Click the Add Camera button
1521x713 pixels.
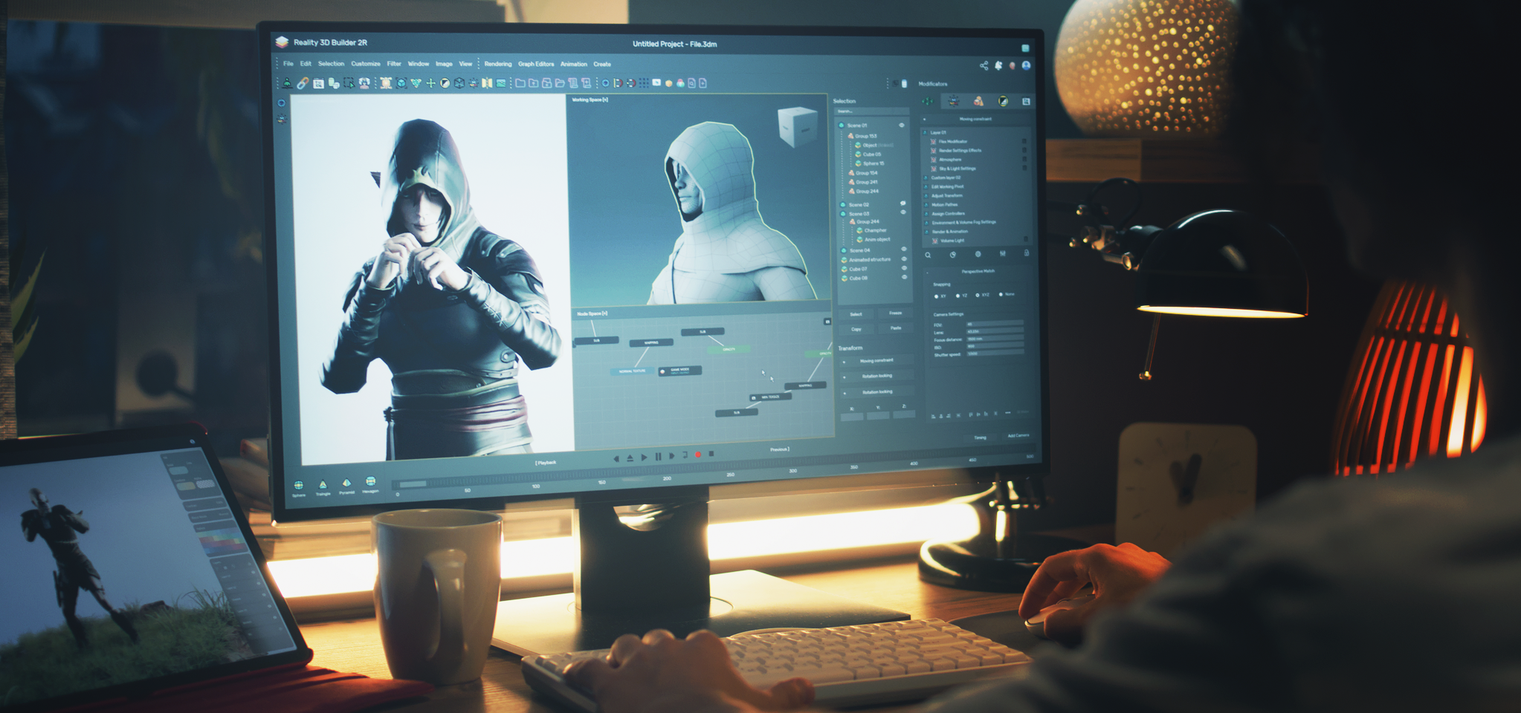pos(1018,436)
